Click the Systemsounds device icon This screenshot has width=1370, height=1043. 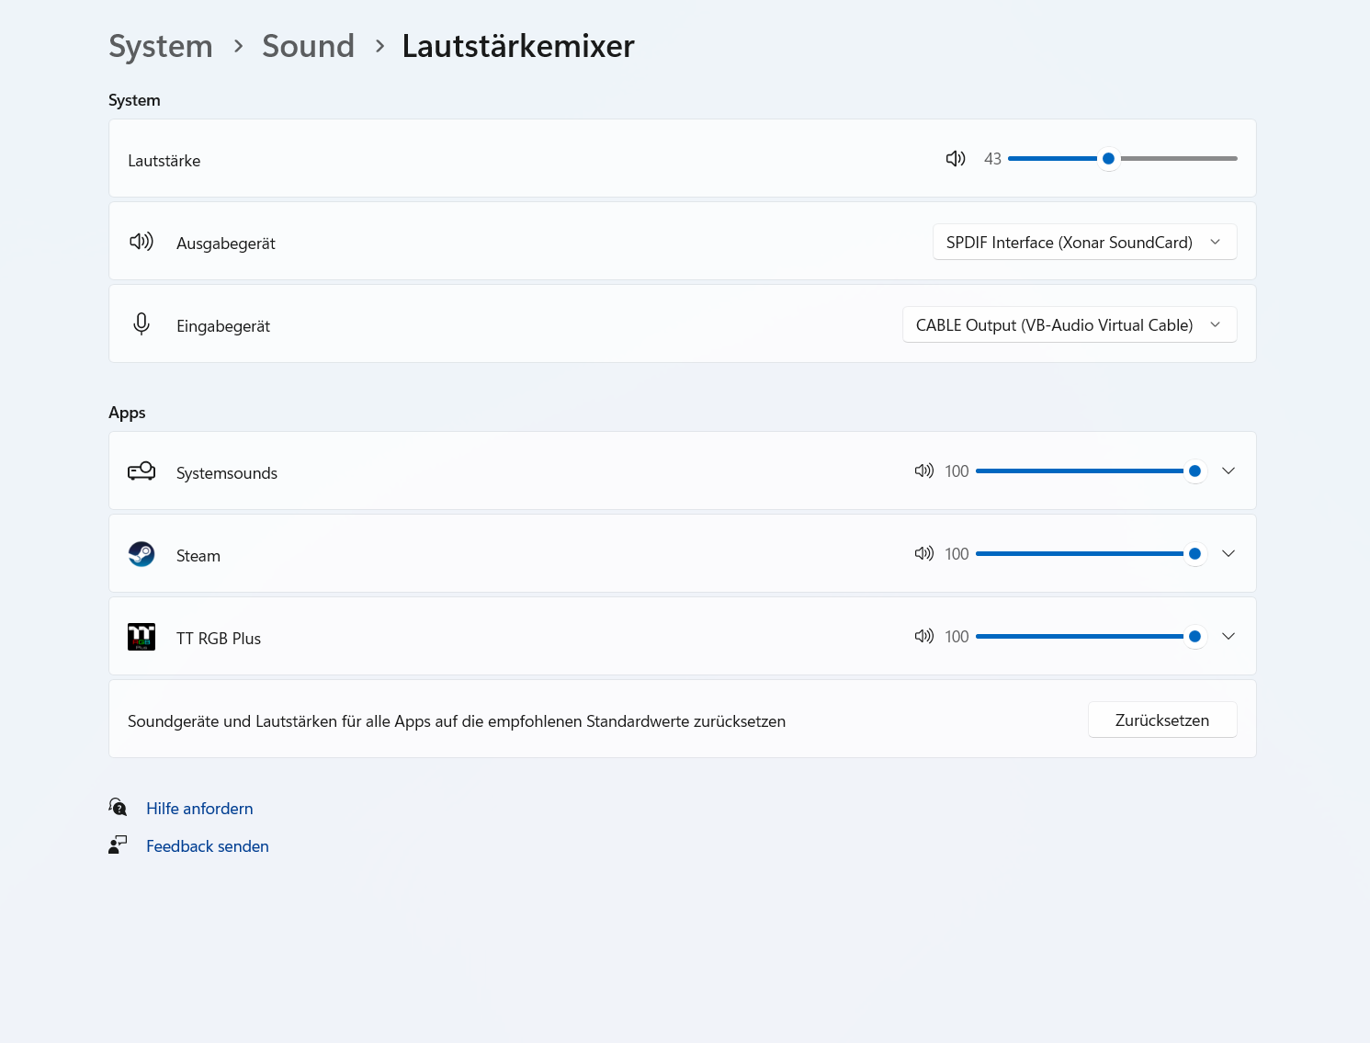coord(142,471)
